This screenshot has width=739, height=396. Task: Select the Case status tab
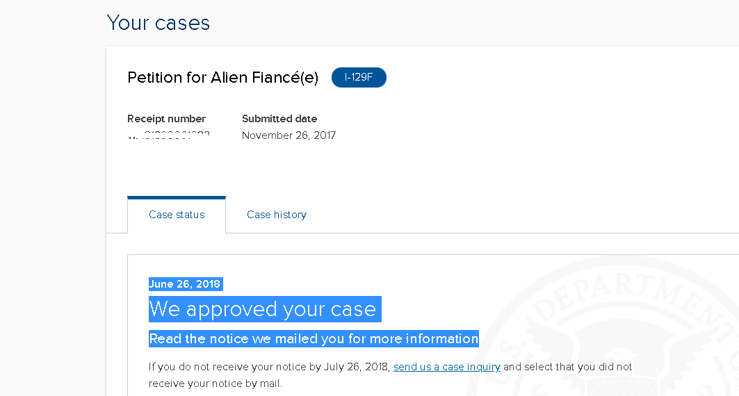[177, 215]
